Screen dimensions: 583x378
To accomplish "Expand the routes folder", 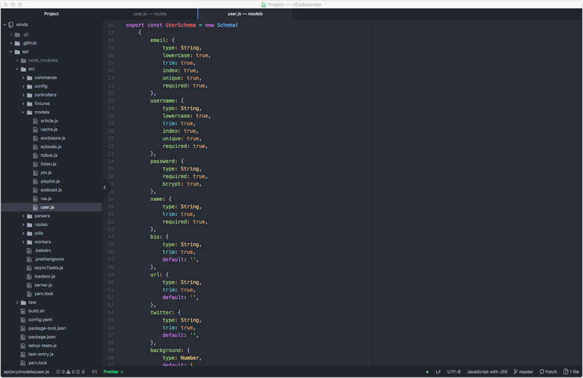I will point(23,225).
